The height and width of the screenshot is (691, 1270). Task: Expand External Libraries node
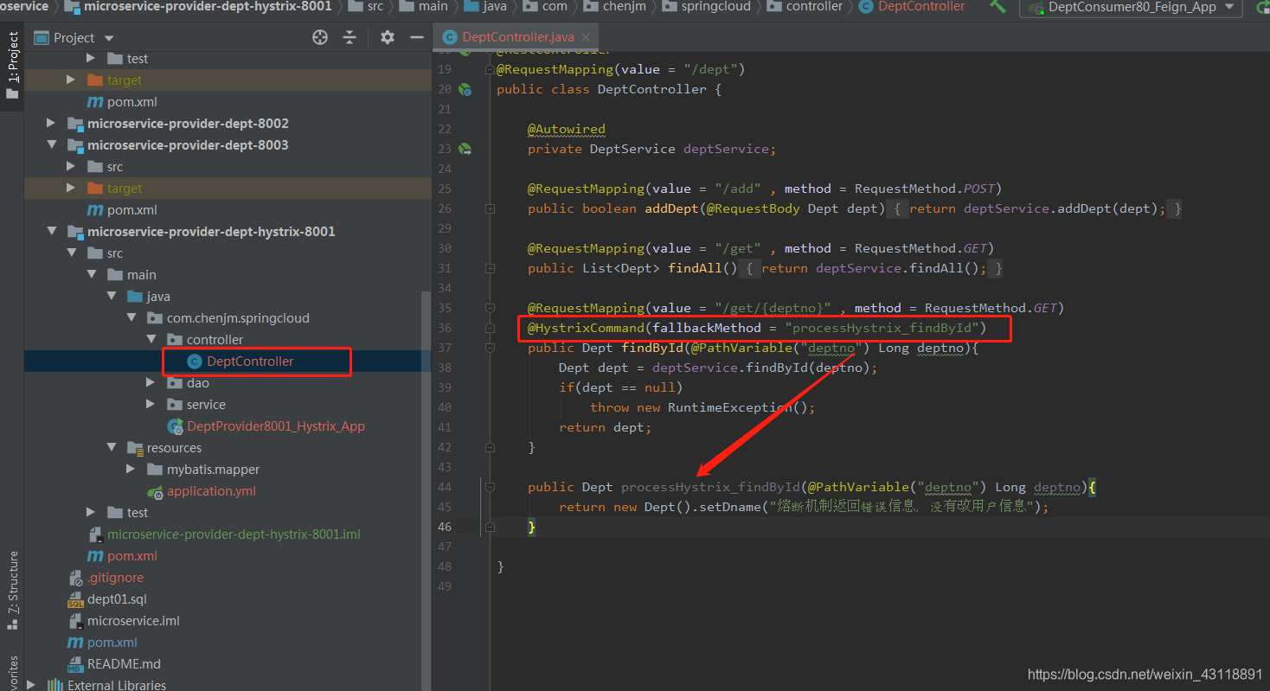coord(32,685)
